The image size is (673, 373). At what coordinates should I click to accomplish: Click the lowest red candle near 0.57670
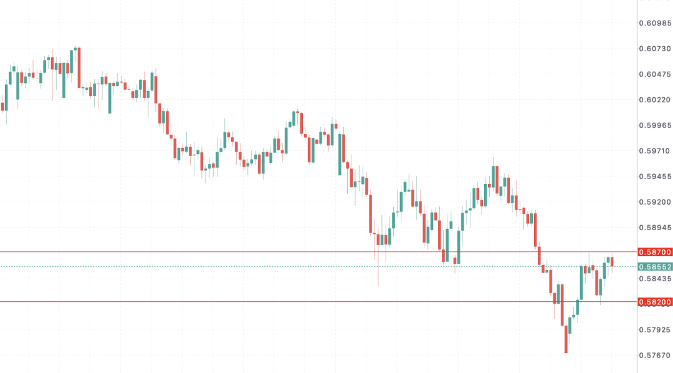pyautogui.click(x=566, y=339)
